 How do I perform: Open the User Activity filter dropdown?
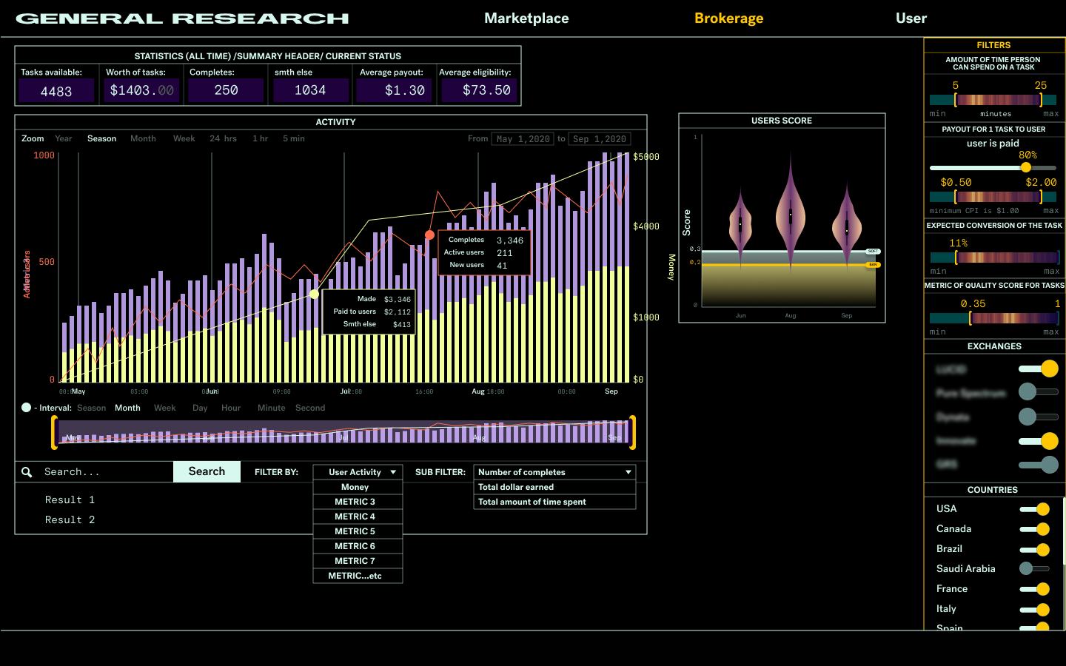[358, 472]
